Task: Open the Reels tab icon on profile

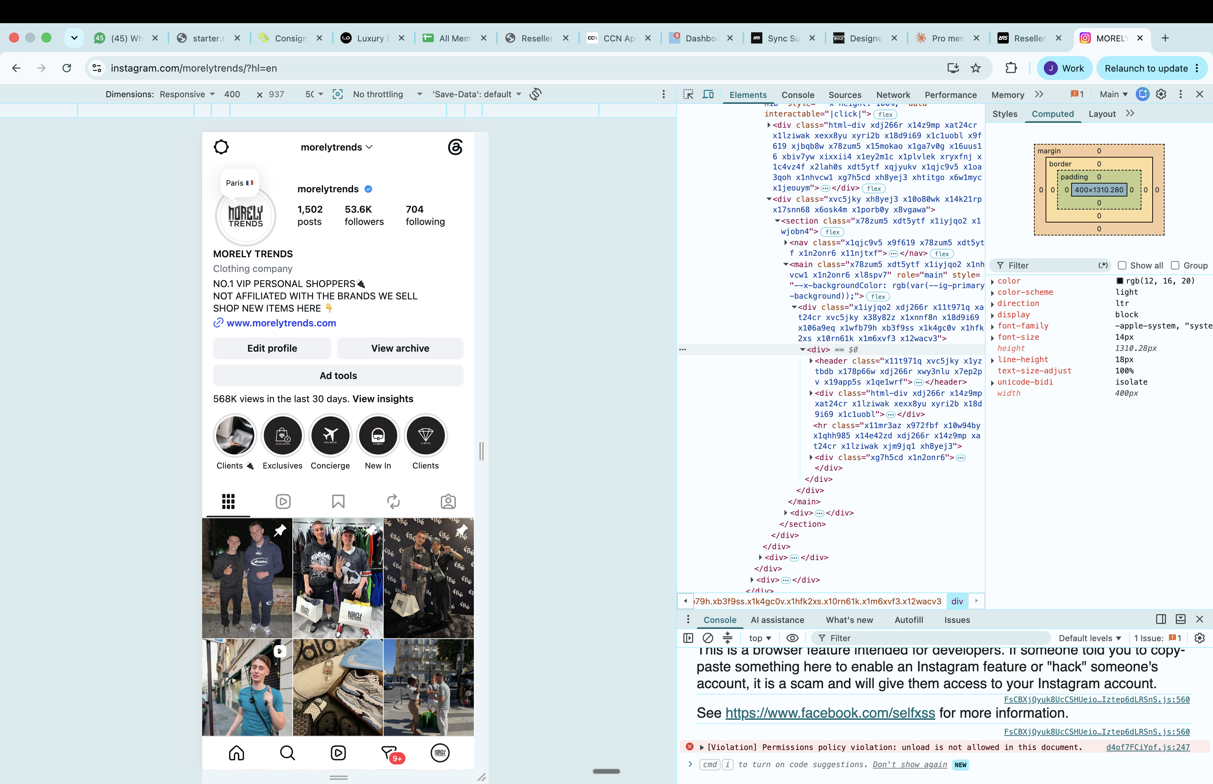Action: pyautogui.click(x=283, y=501)
